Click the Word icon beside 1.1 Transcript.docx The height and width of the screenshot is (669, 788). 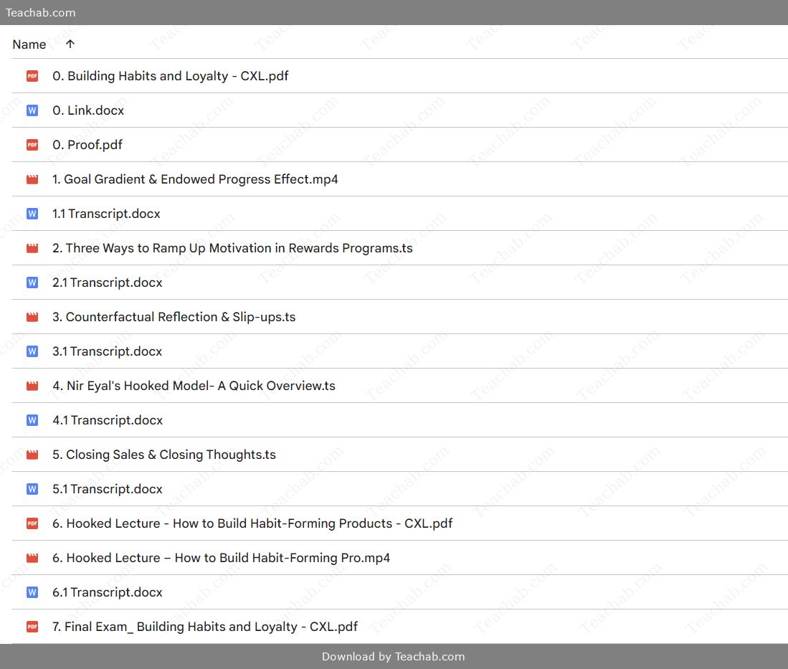pos(32,214)
